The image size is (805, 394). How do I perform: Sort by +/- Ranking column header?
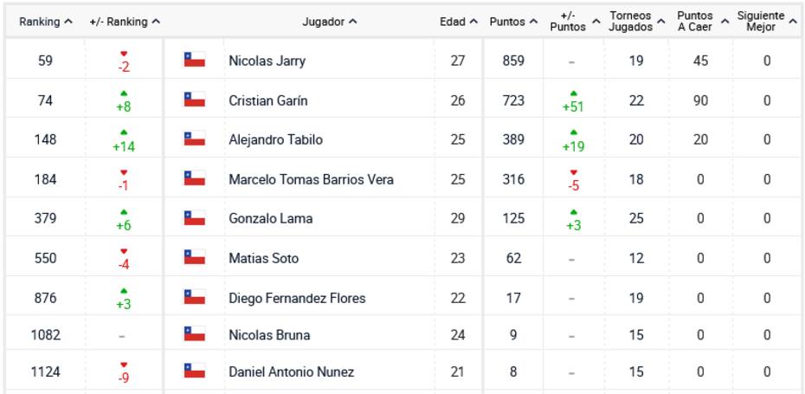[x=125, y=22]
